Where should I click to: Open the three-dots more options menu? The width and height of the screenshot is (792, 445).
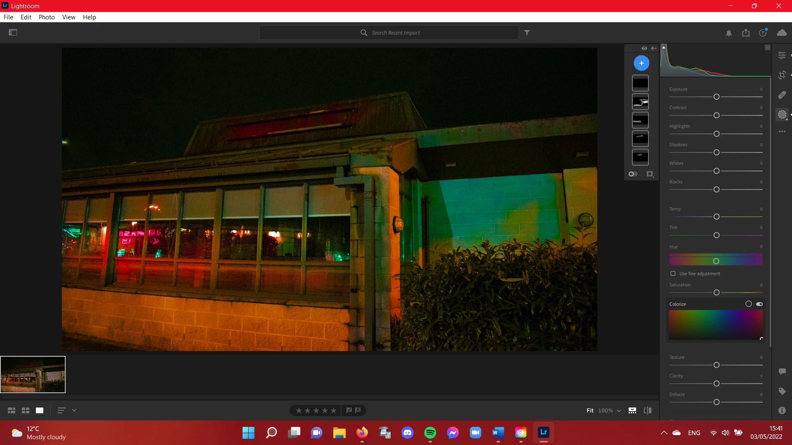click(x=782, y=131)
